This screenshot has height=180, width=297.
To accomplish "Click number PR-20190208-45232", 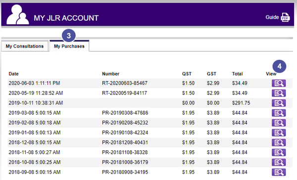I will (125, 123).
